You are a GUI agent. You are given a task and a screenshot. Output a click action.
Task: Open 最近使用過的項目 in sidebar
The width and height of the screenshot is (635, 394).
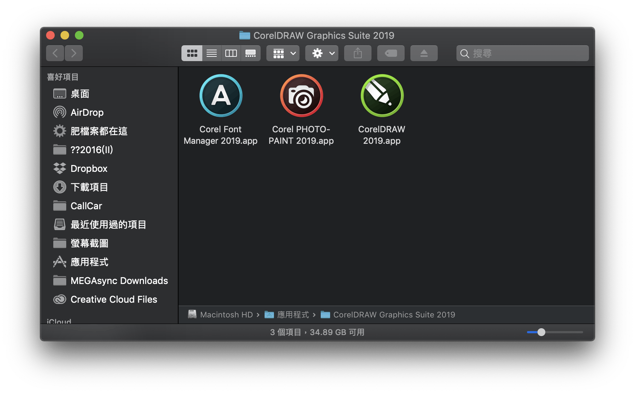[109, 225]
